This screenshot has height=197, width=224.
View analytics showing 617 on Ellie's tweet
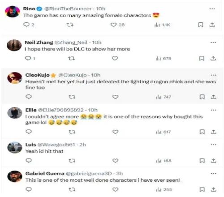tap(163, 132)
